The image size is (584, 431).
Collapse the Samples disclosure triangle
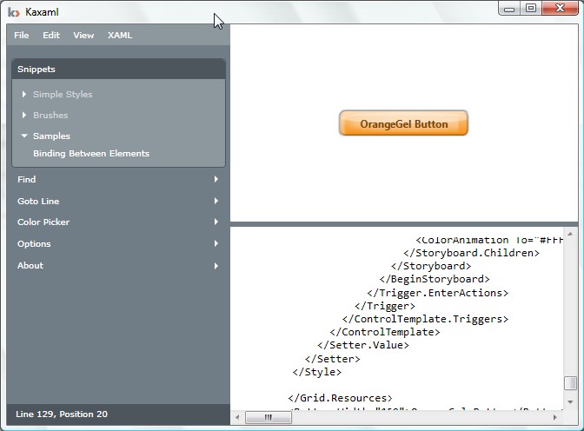point(24,136)
